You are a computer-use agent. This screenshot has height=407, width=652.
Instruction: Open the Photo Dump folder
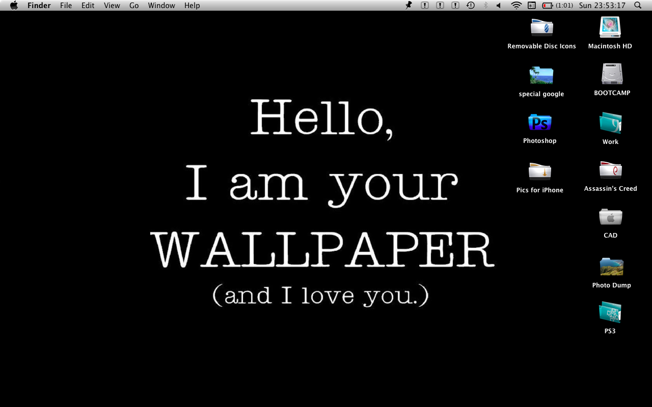point(611,267)
